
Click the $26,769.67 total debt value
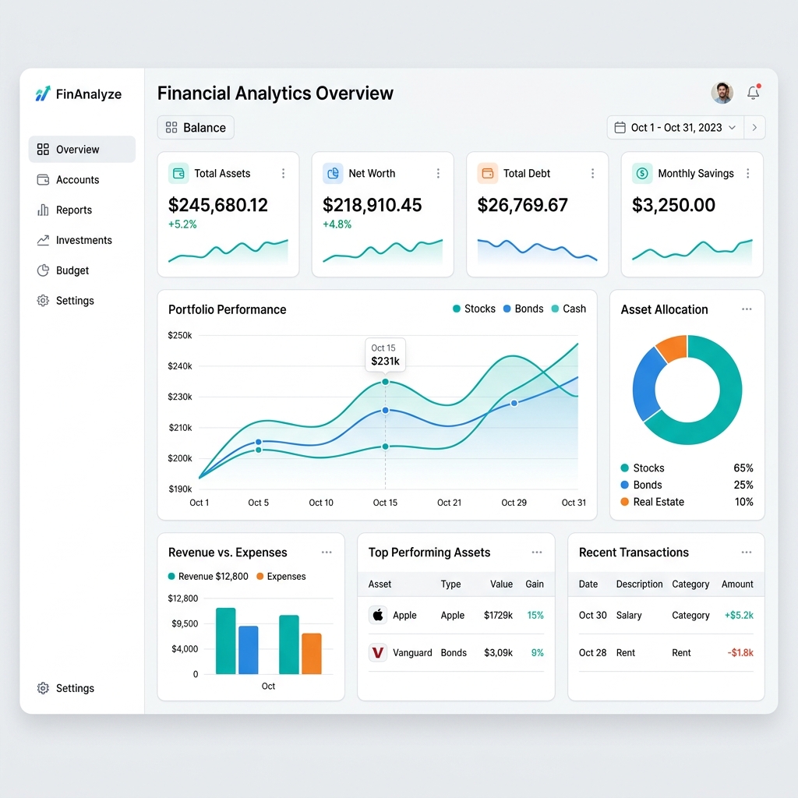523,205
